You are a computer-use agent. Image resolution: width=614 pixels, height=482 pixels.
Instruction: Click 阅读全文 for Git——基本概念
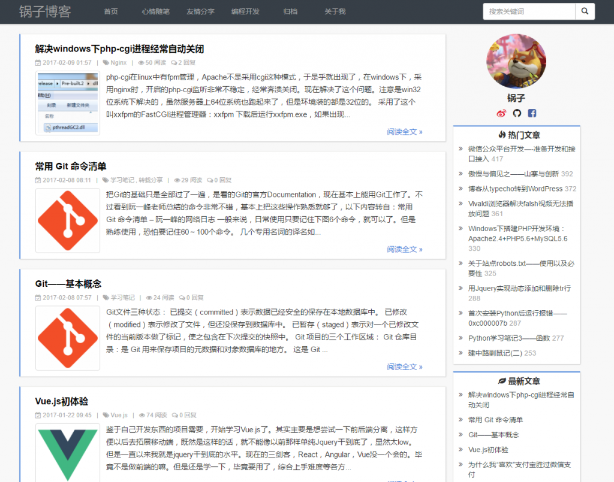pyautogui.click(x=405, y=367)
